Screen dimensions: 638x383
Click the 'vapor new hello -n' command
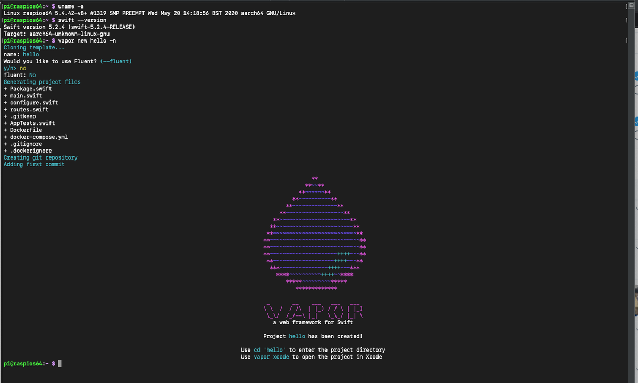click(87, 40)
